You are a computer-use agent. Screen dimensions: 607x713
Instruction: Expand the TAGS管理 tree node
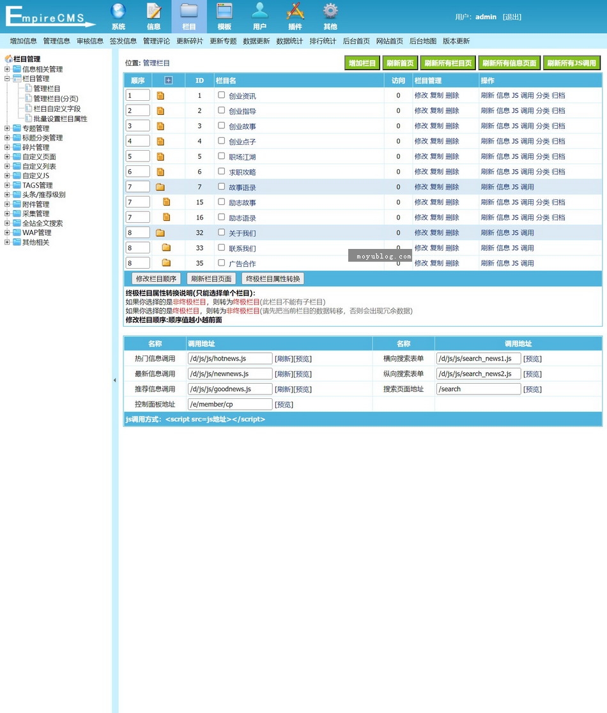tap(7, 185)
